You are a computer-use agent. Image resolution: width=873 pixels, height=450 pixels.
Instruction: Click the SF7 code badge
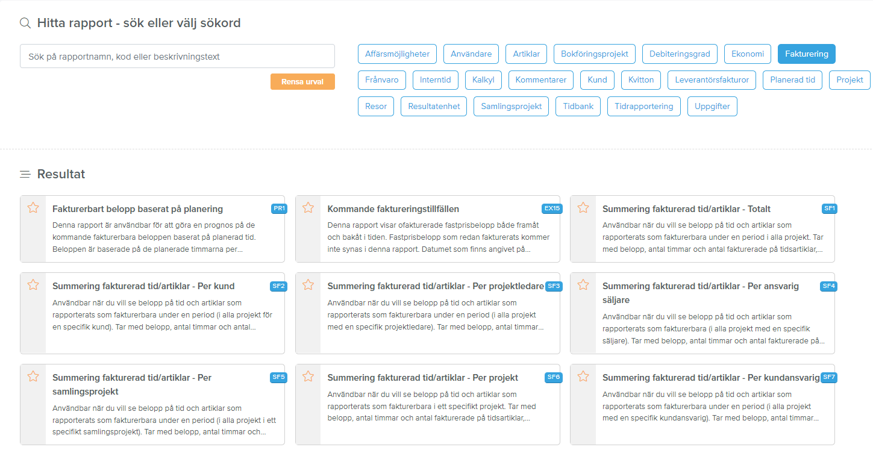tap(829, 377)
